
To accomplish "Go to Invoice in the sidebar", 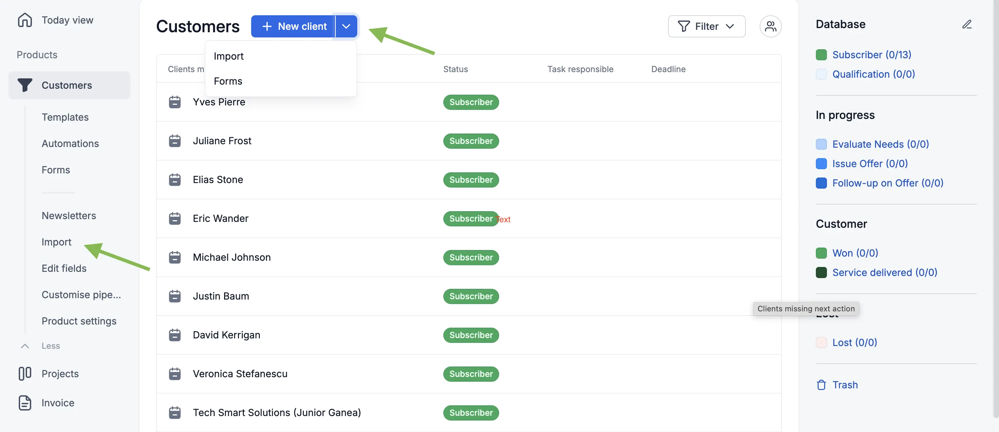I will [58, 403].
